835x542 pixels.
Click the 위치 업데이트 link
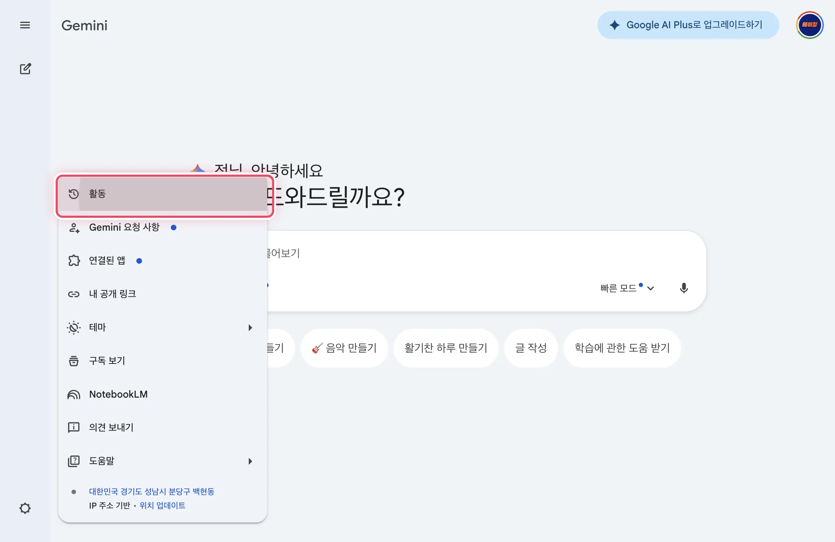tap(162, 505)
